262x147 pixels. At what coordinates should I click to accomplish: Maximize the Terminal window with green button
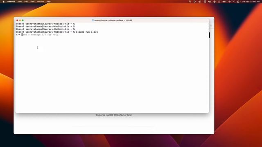click(x=23, y=20)
